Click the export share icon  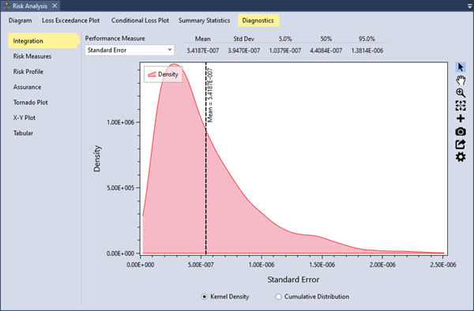click(461, 144)
